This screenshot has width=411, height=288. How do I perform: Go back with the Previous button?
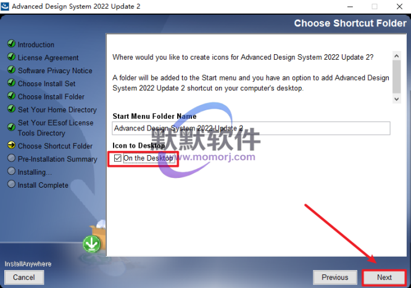click(335, 278)
